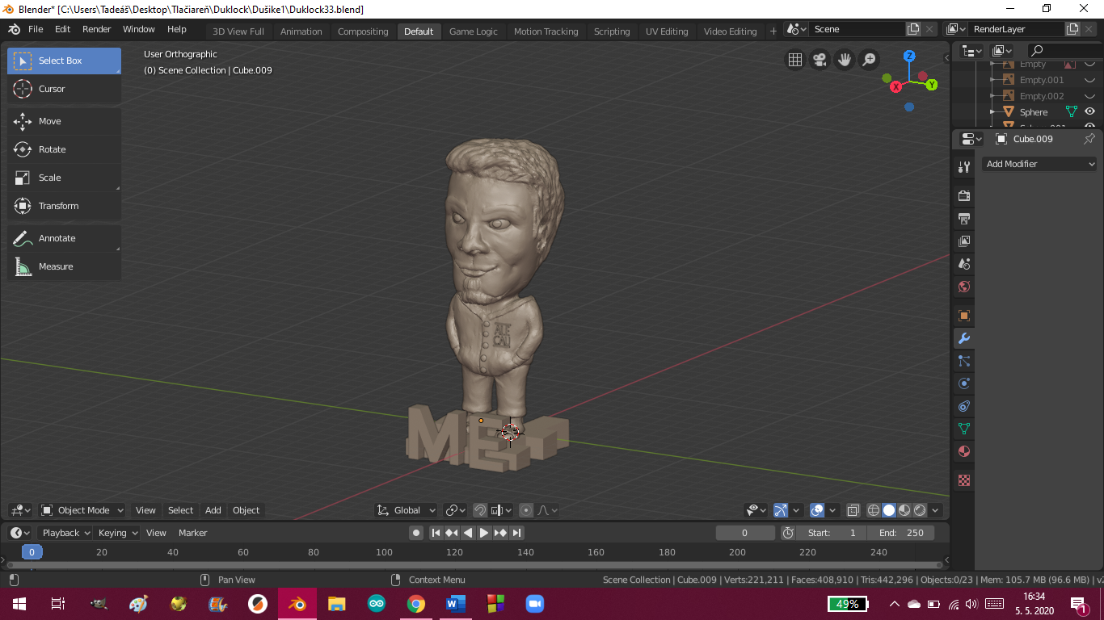Click the X axis on navigation gizmo
Screen dimensions: 1104x620
click(895, 86)
